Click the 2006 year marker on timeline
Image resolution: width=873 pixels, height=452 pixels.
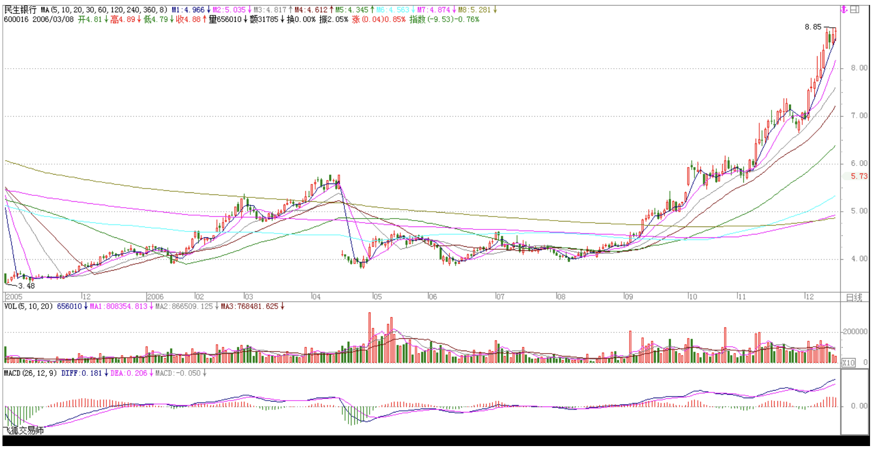pos(155,297)
